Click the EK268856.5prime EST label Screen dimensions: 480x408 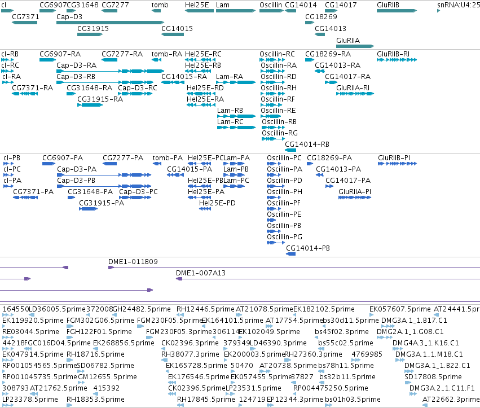(124, 343)
